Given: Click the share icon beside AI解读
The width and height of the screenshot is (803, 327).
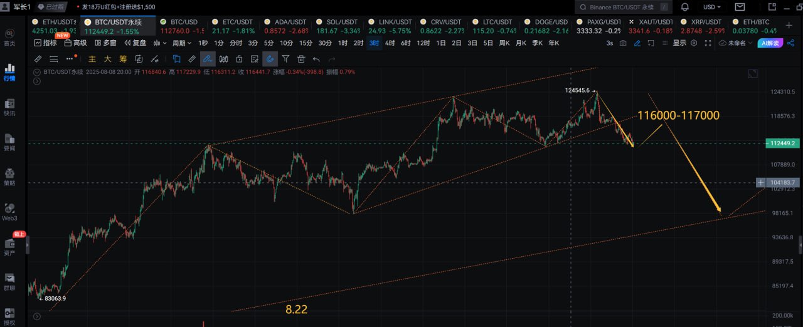Looking at the screenshot, I should 790,43.
